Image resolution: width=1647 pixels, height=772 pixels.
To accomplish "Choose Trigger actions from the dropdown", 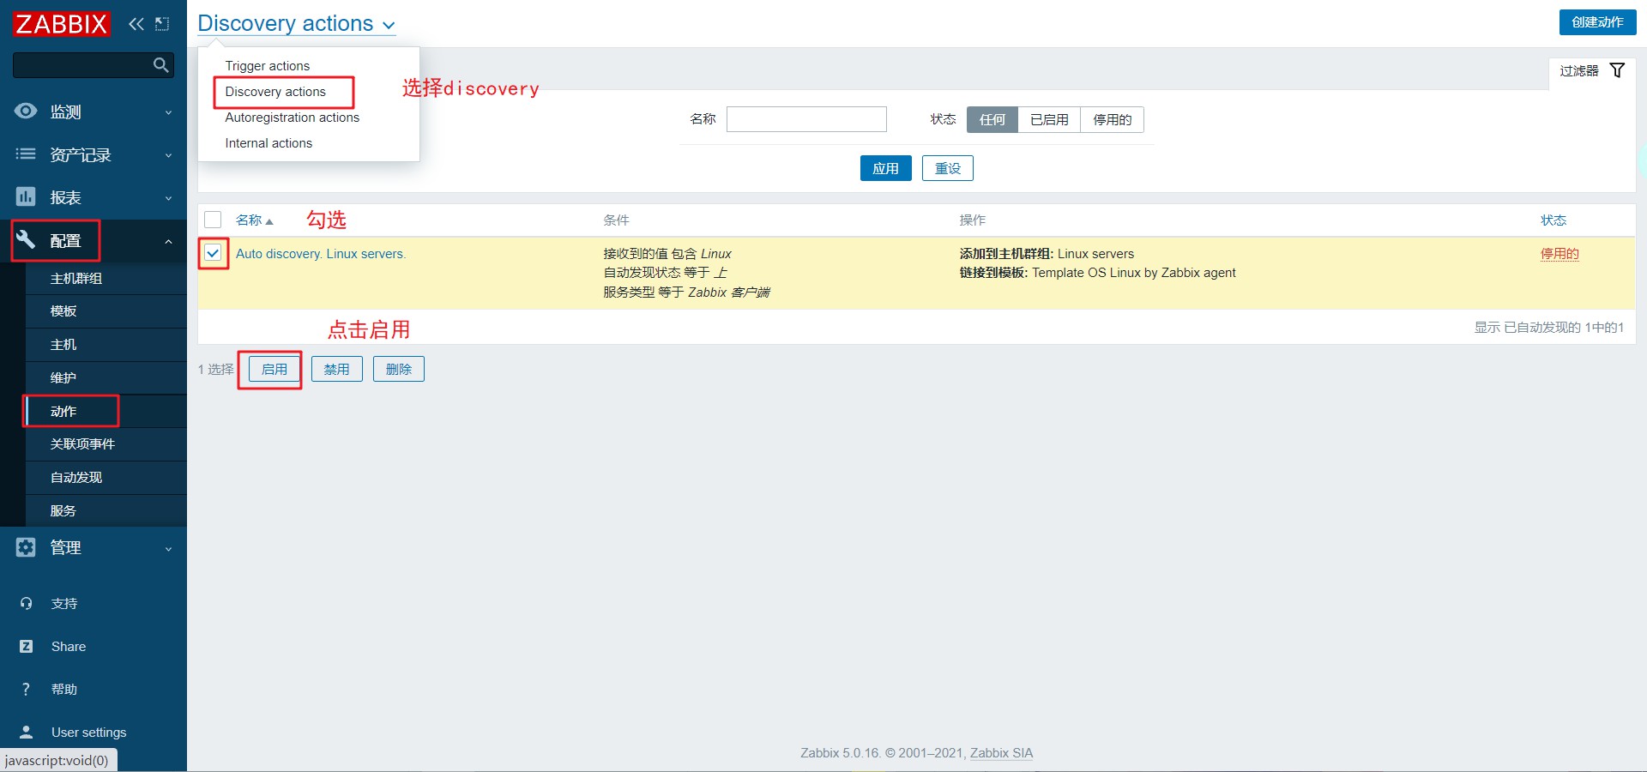I will click(267, 66).
